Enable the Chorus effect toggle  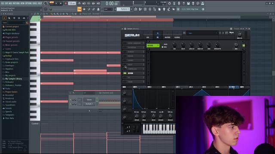125,60
